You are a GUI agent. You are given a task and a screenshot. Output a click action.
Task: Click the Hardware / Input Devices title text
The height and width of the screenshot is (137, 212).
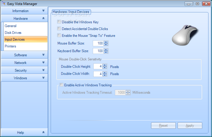(71, 12)
